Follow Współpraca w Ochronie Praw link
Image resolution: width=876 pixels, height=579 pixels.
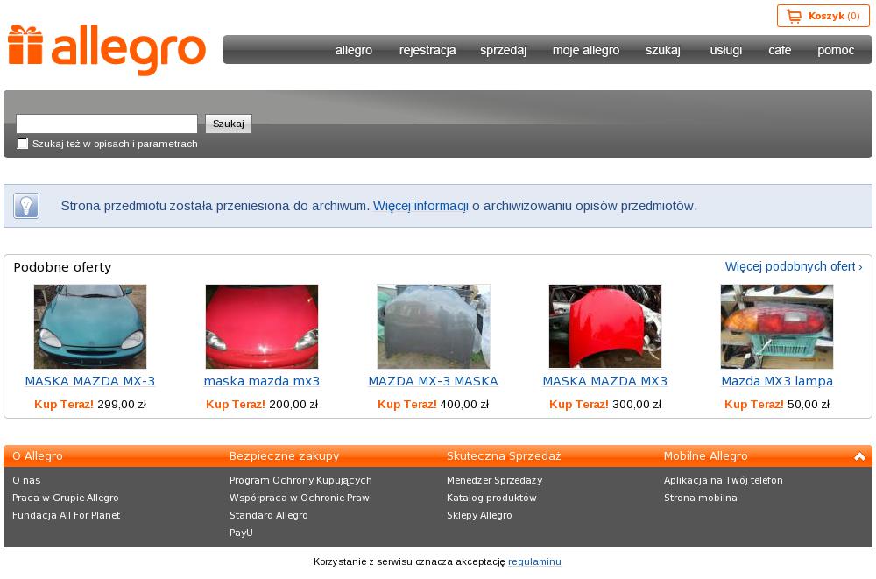[x=300, y=498]
